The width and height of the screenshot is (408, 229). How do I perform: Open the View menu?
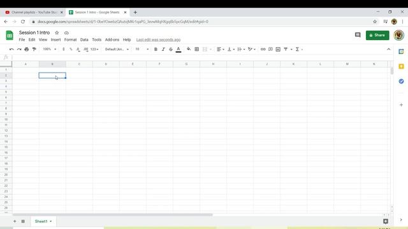(43, 39)
